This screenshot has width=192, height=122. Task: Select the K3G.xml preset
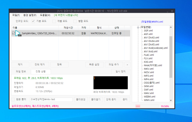tap(148, 62)
